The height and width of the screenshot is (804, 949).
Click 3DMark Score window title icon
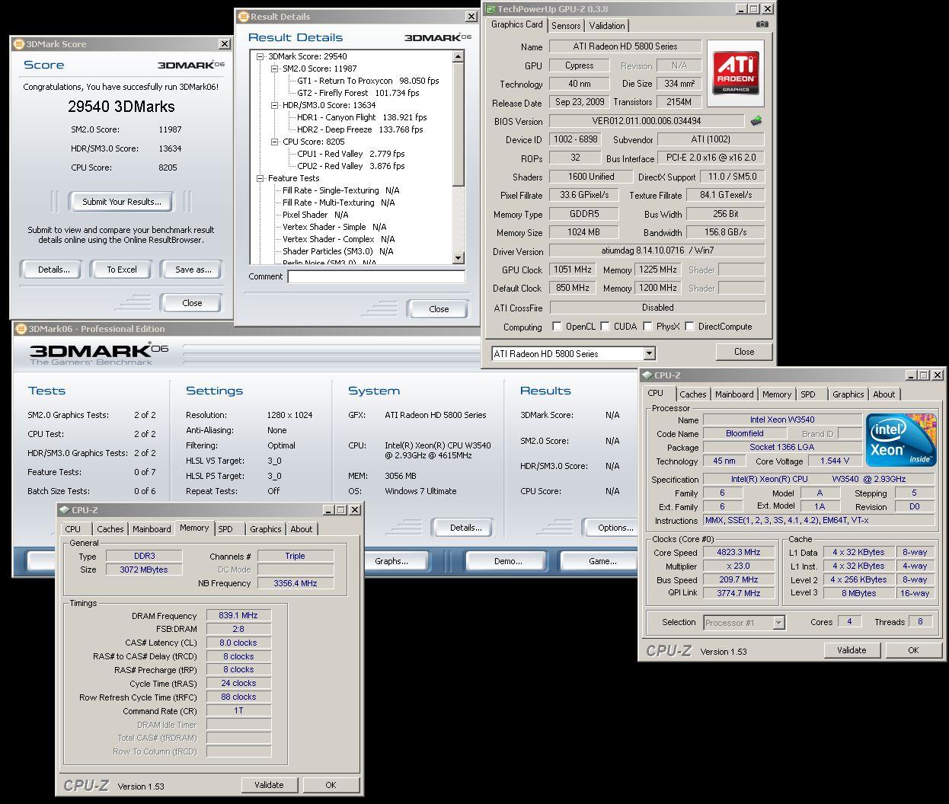click(19, 44)
